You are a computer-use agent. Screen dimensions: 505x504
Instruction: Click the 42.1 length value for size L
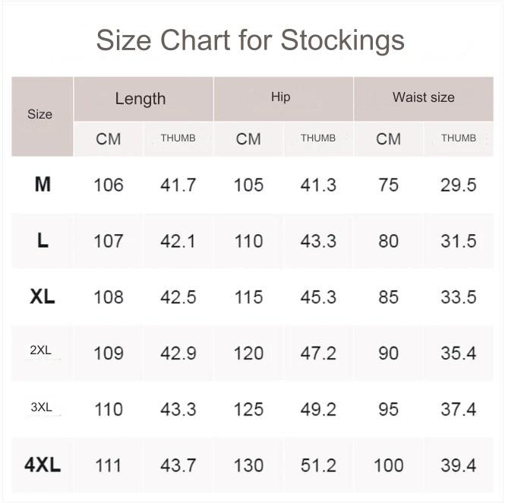coord(178,241)
